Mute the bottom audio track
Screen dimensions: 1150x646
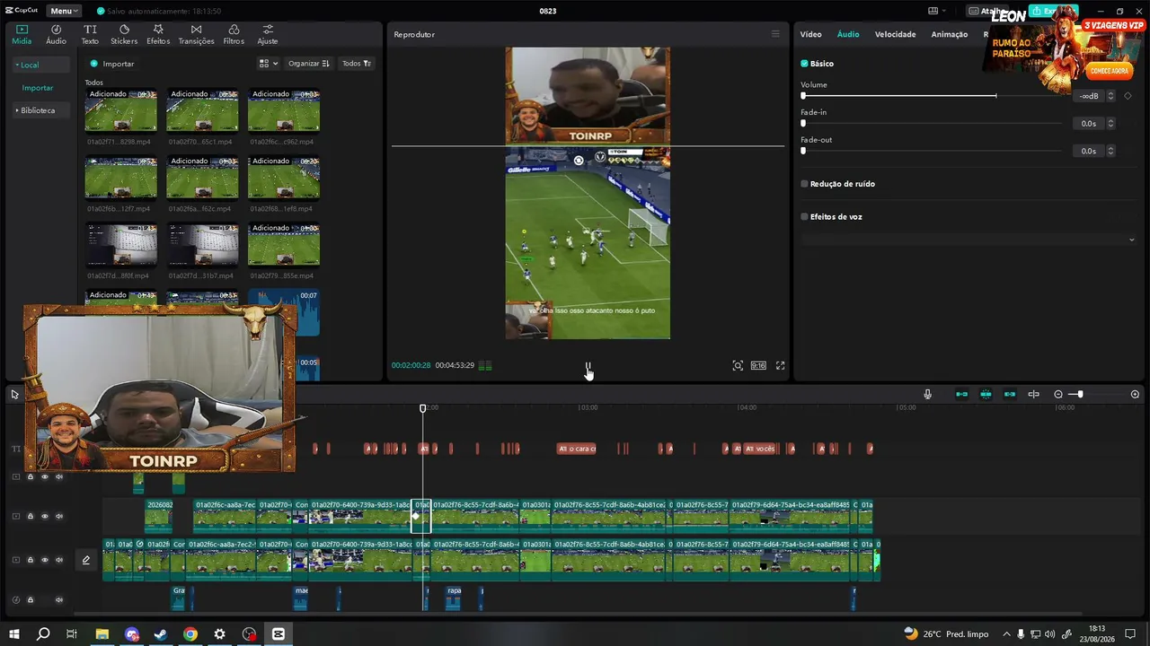pos(59,600)
